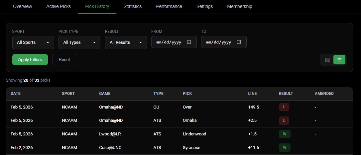Open calendar picker in To date field
The height and width of the screenshot is (155, 361).
coord(239,42)
